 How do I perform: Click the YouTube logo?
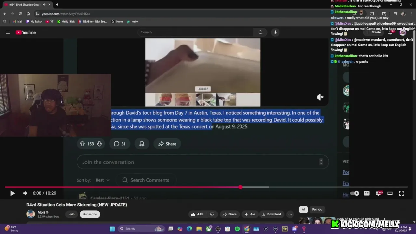pos(26,32)
